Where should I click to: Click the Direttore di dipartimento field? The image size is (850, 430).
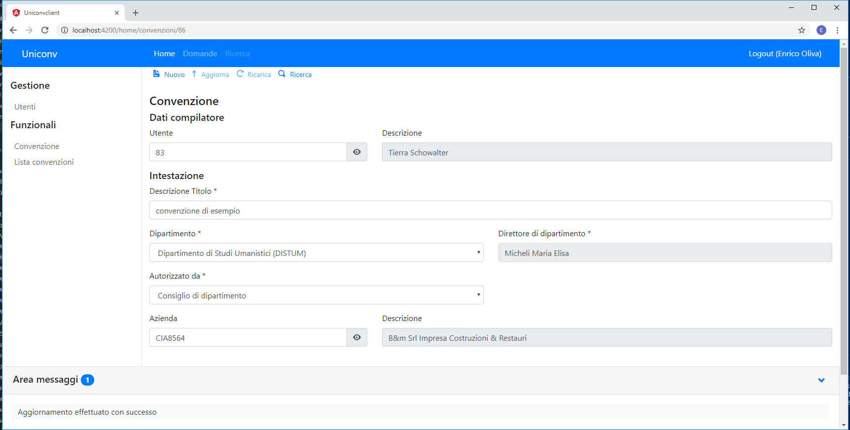click(665, 252)
